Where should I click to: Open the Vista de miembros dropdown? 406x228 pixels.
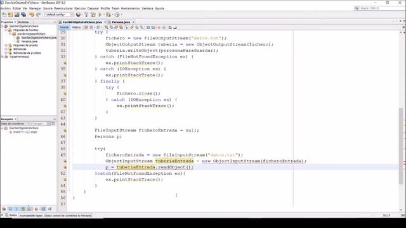pyautogui.click(x=15, y=124)
